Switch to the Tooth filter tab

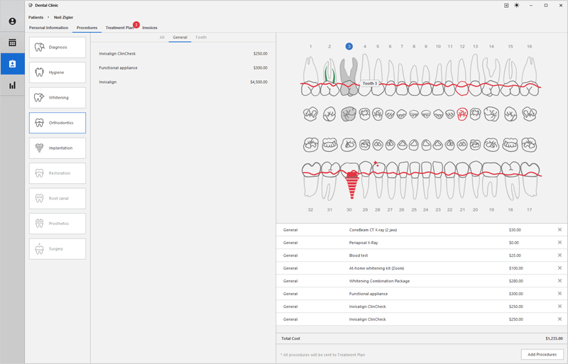coord(201,37)
